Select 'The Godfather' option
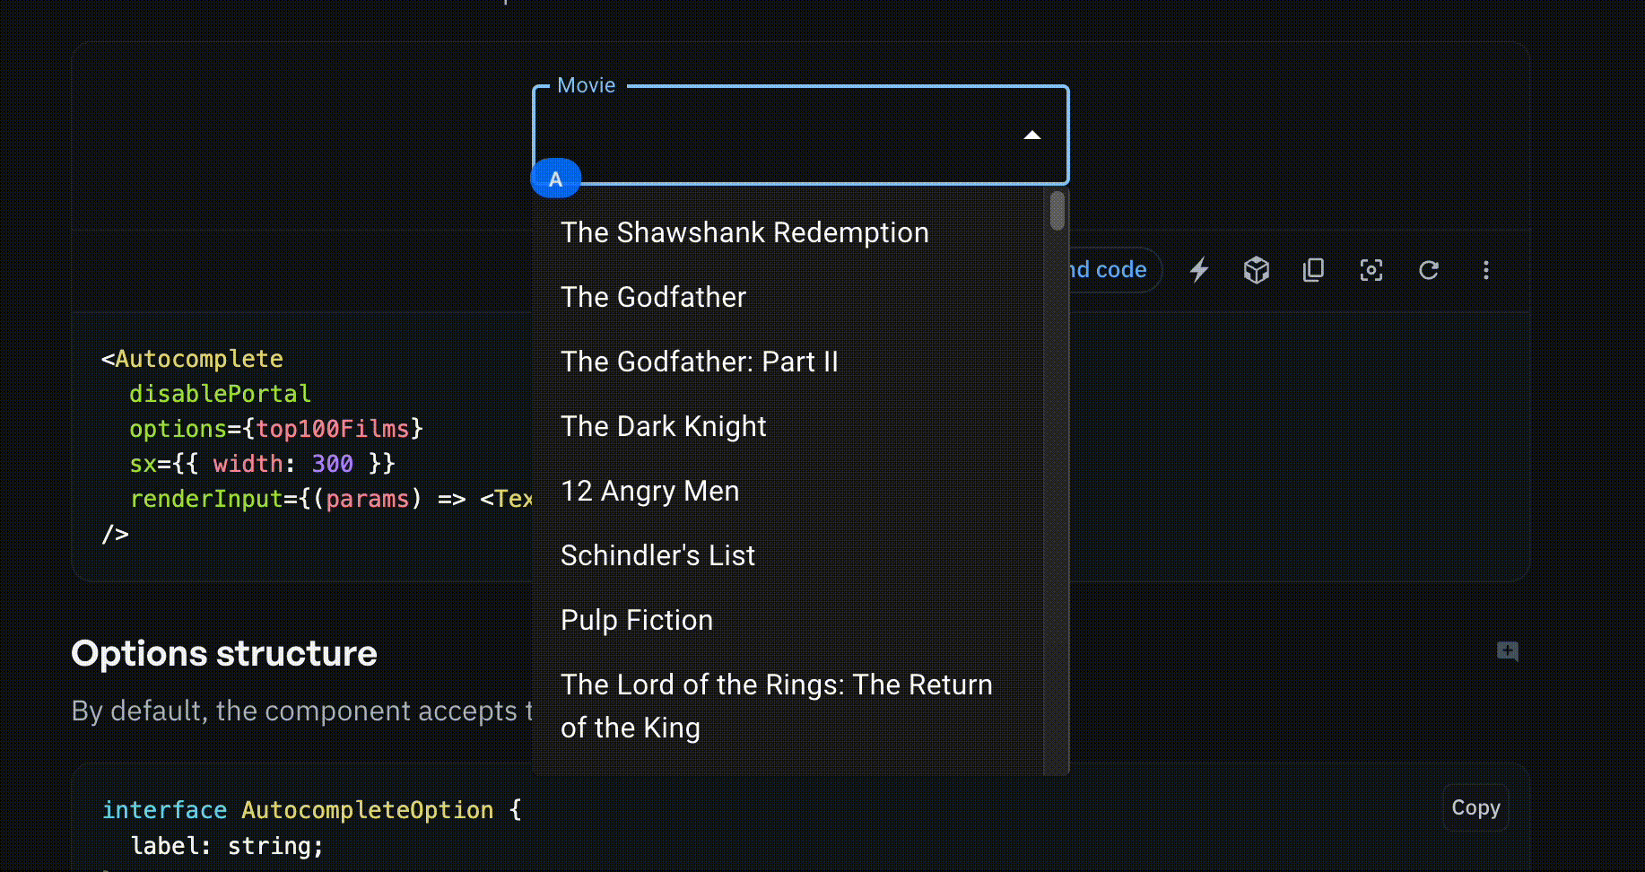This screenshot has height=872, width=1645. [x=653, y=297]
